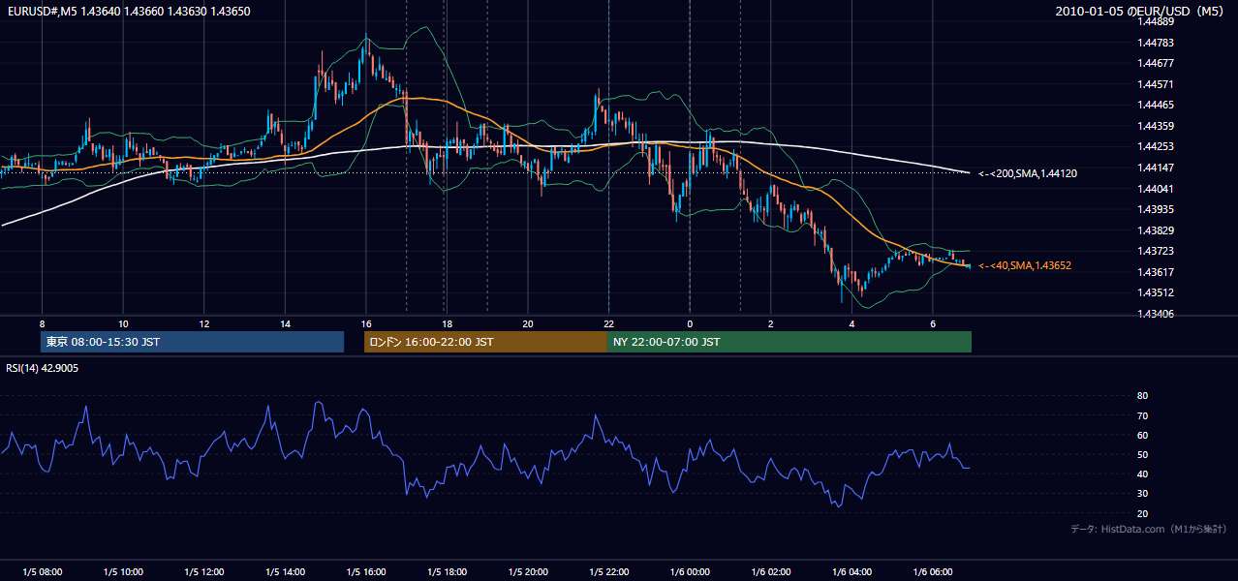Select the 東京 08:00-15:30 JST session bar
This screenshot has width=1238, height=581.
pyautogui.click(x=192, y=342)
